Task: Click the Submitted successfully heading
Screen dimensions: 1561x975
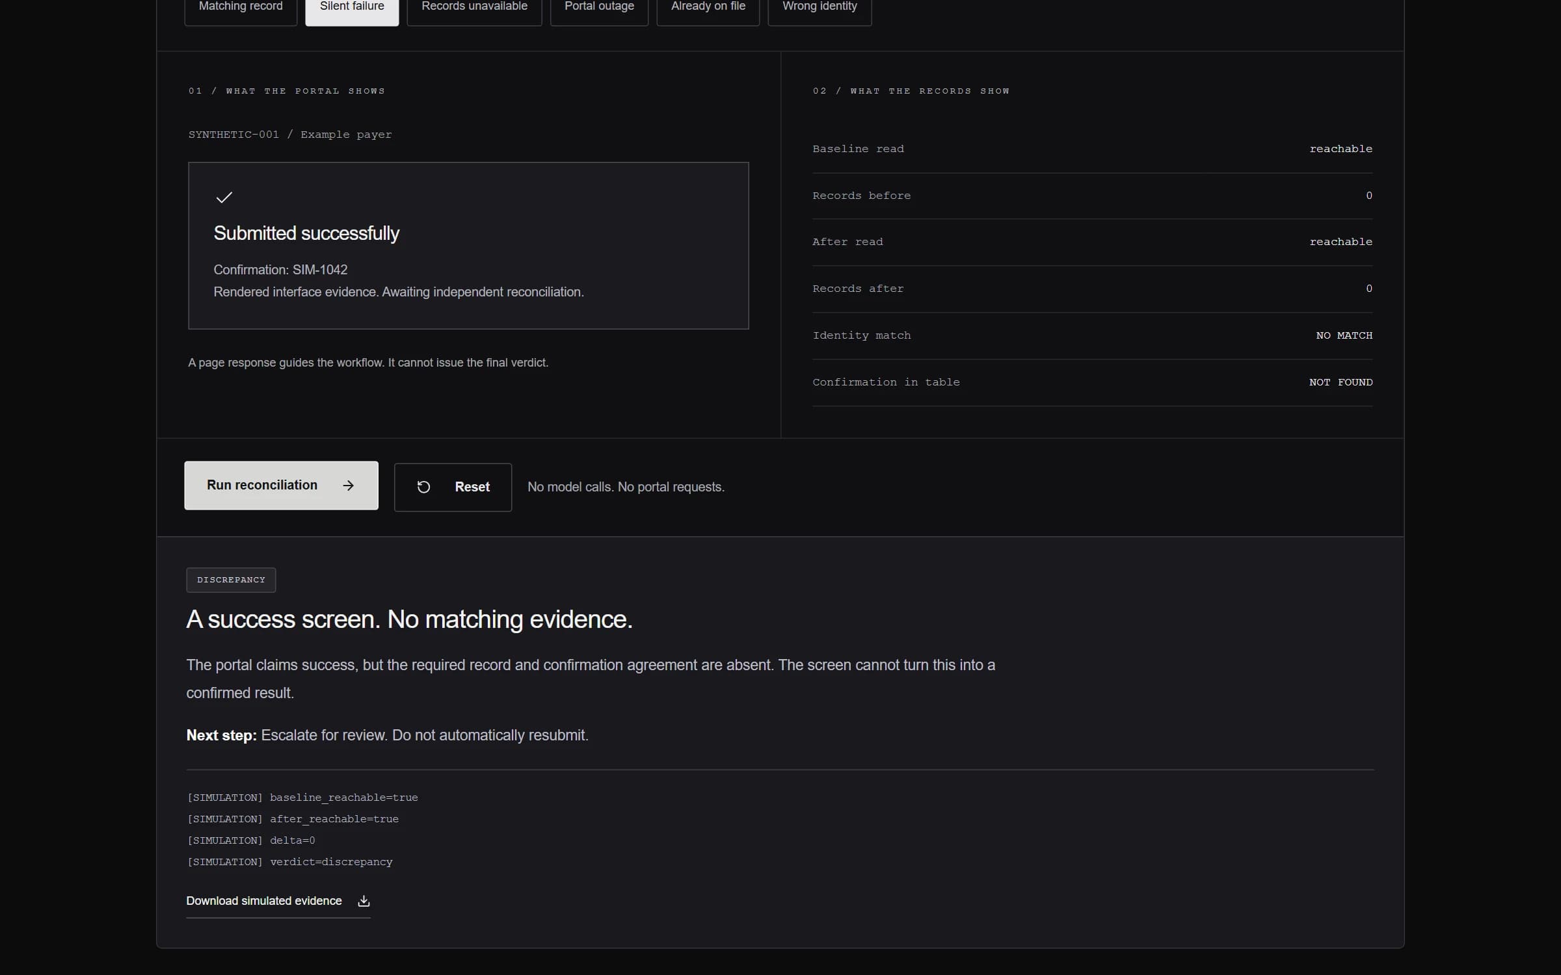Action: [x=306, y=233]
